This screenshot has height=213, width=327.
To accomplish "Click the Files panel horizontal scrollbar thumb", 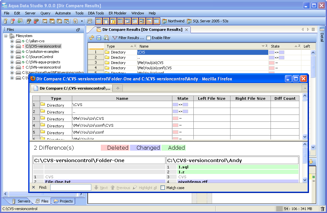I will point(43,194).
